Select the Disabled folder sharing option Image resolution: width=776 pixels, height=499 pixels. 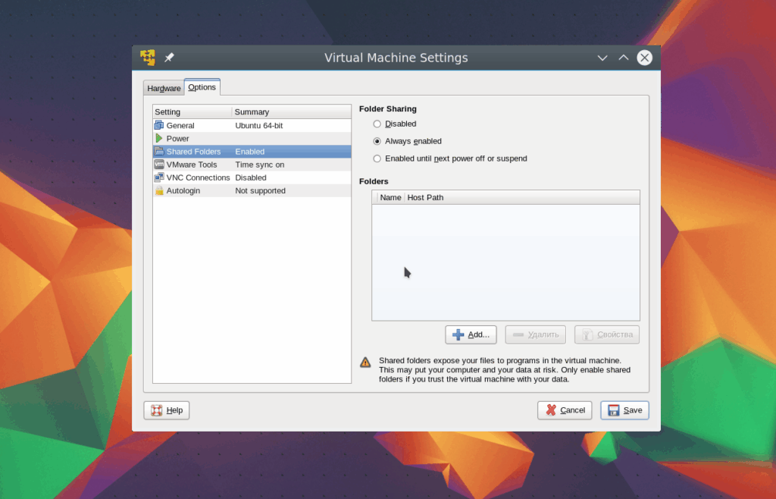[x=377, y=124]
